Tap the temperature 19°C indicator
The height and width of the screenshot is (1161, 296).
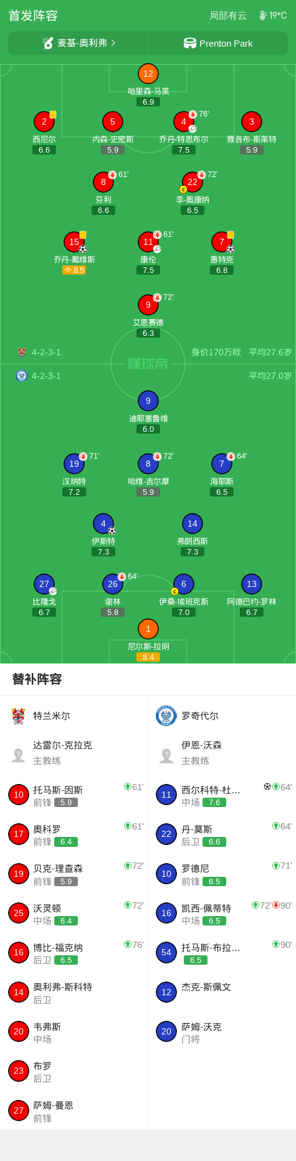tap(273, 16)
